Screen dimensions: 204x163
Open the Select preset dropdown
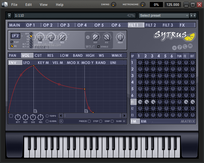pos(164,16)
